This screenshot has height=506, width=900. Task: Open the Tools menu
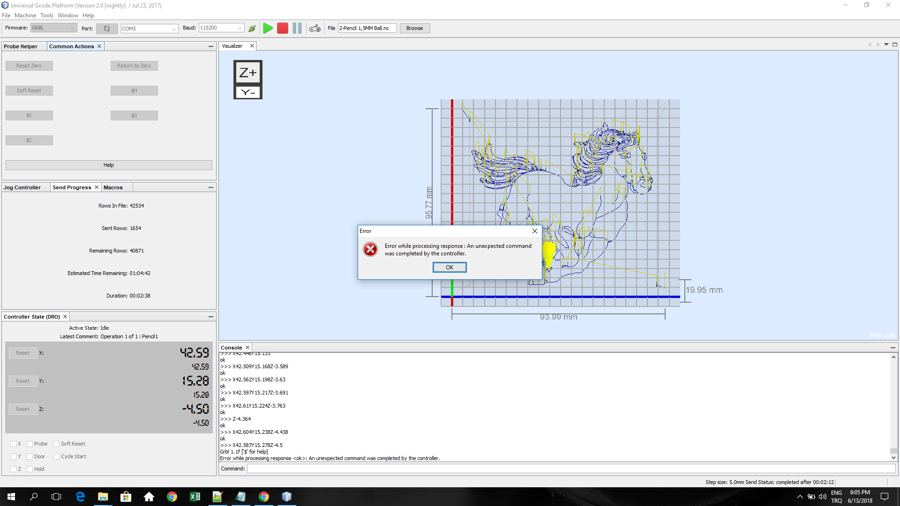47,15
